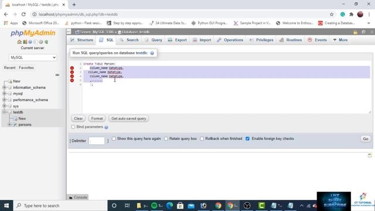The height and width of the screenshot is (211, 375).
Task: Open the Windows Start menu
Action: [x=6, y=206]
